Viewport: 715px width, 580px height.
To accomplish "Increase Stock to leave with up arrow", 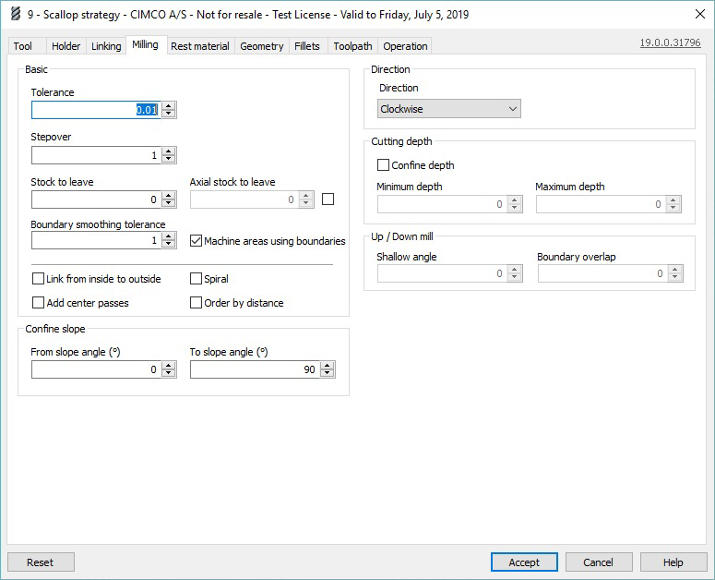I will pyautogui.click(x=169, y=195).
